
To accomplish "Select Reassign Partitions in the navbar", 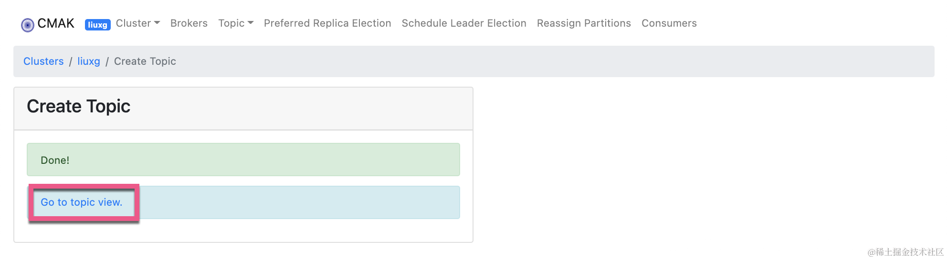I will tap(584, 23).
